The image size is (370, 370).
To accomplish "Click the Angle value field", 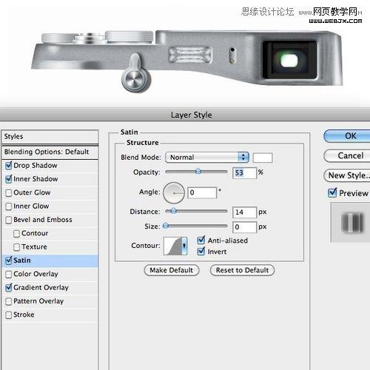I will [202, 192].
